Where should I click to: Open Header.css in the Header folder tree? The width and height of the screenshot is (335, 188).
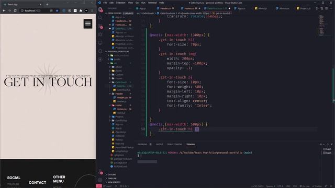pyautogui.click(x=122, y=98)
